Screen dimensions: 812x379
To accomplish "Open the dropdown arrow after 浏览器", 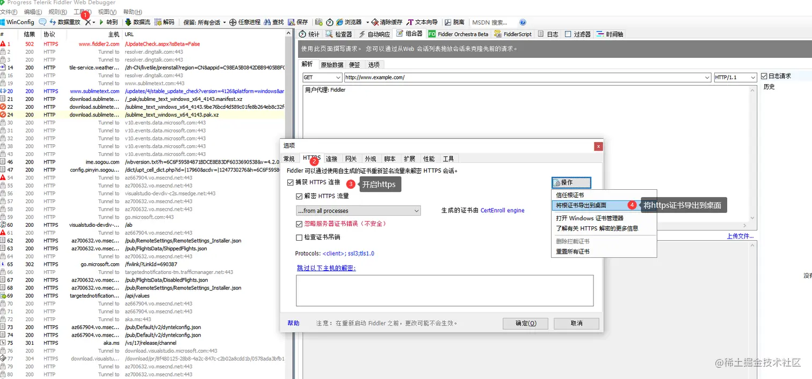I will pos(367,22).
